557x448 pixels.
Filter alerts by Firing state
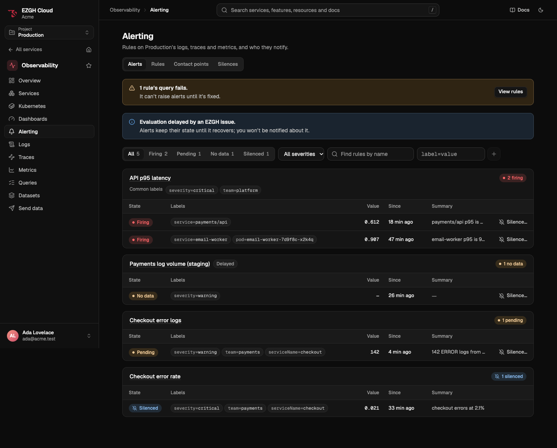pos(158,154)
